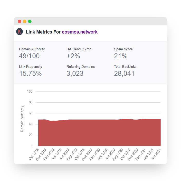Click the green maximize window dot

pyautogui.click(x=30, y=21)
